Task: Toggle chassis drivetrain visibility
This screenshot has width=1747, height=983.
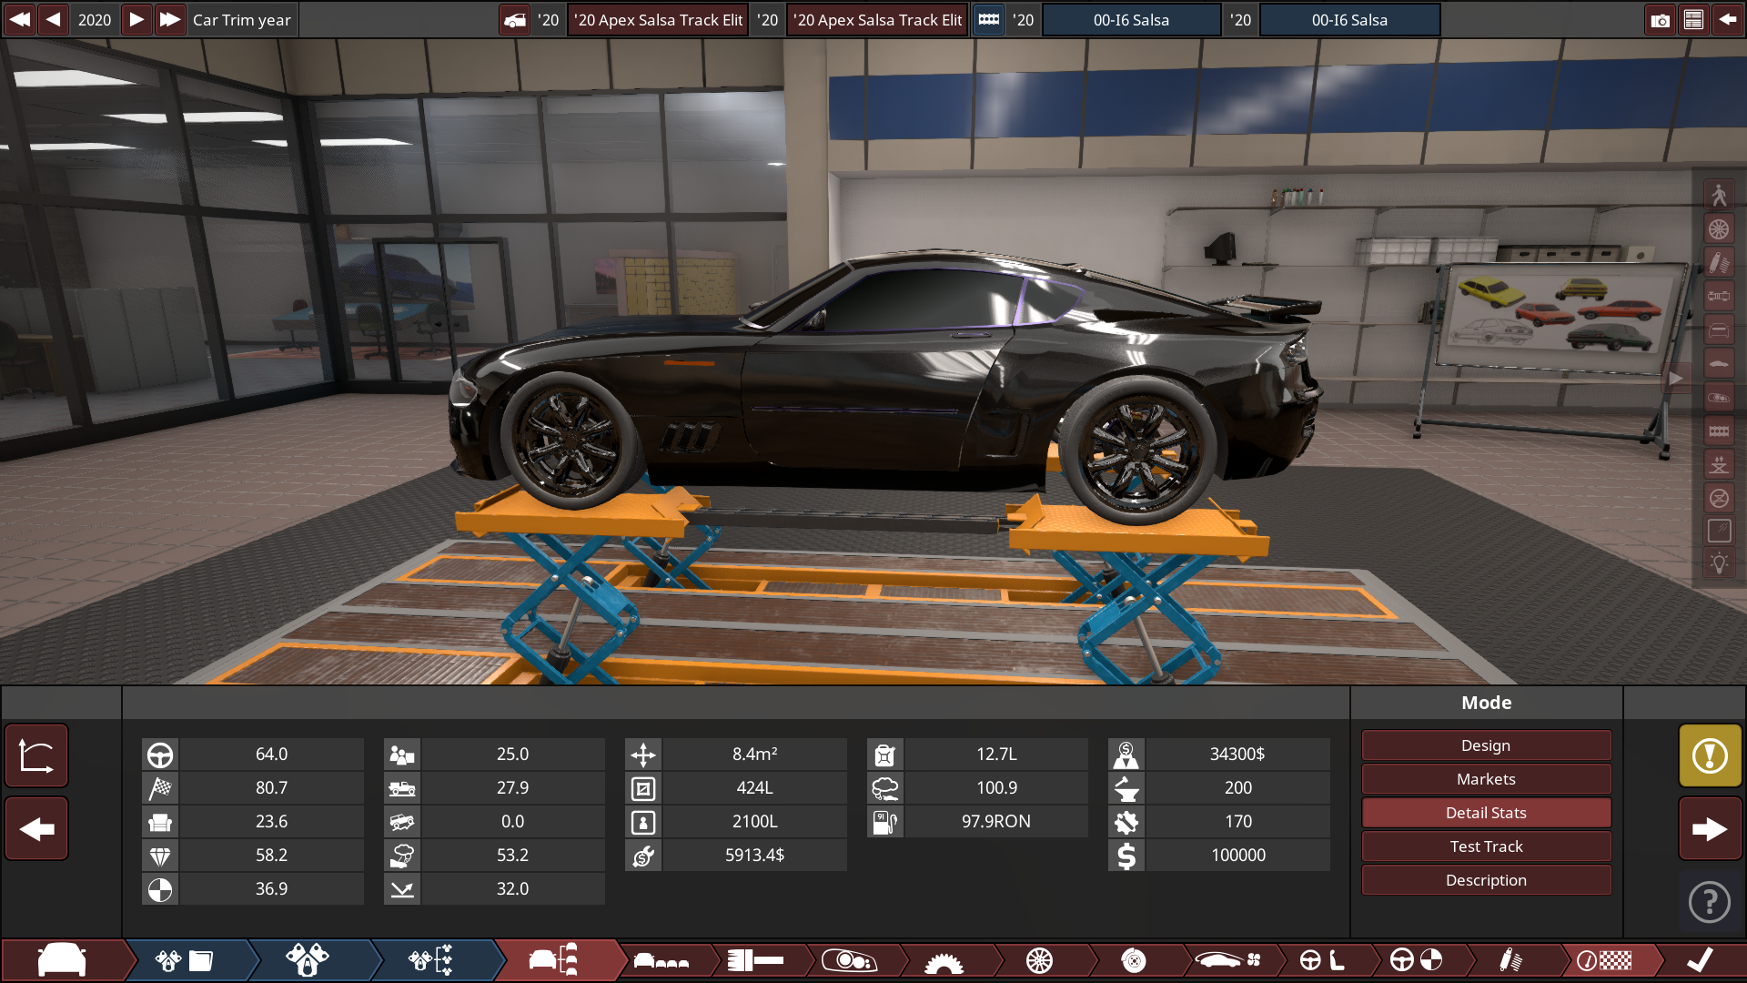Action: pos(1719,296)
